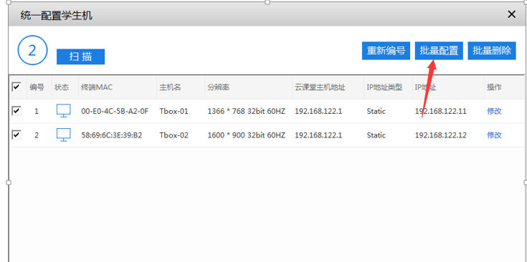Close the 统一配置学生机 dialog

[511, 14]
